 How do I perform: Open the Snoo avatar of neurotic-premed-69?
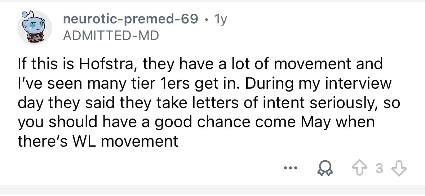click(x=34, y=28)
